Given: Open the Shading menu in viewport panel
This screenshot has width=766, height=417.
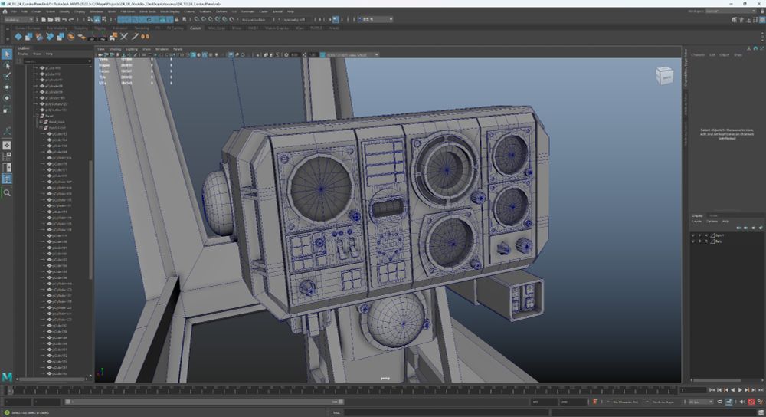Looking at the screenshot, I should (x=115, y=48).
